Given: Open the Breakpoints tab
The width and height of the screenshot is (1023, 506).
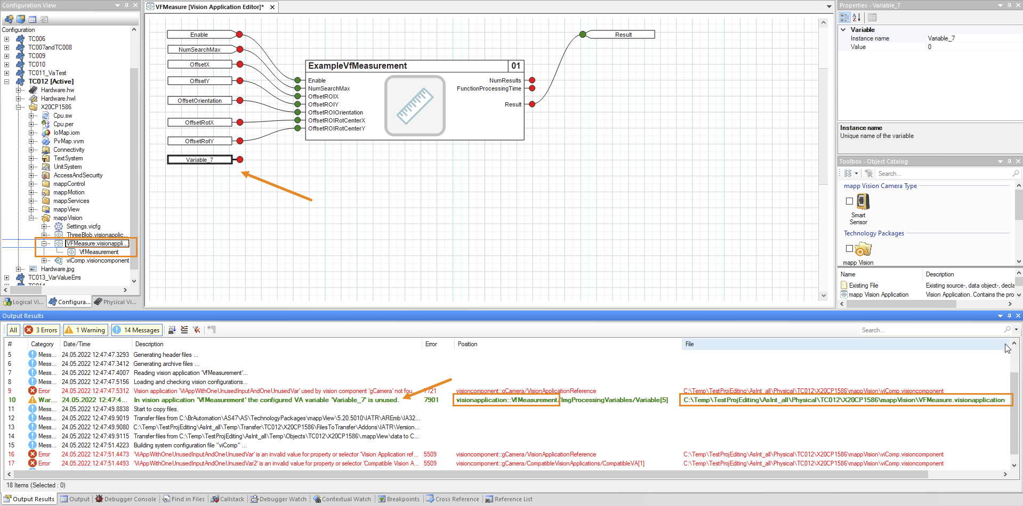Looking at the screenshot, I should click(x=399, y=499).
